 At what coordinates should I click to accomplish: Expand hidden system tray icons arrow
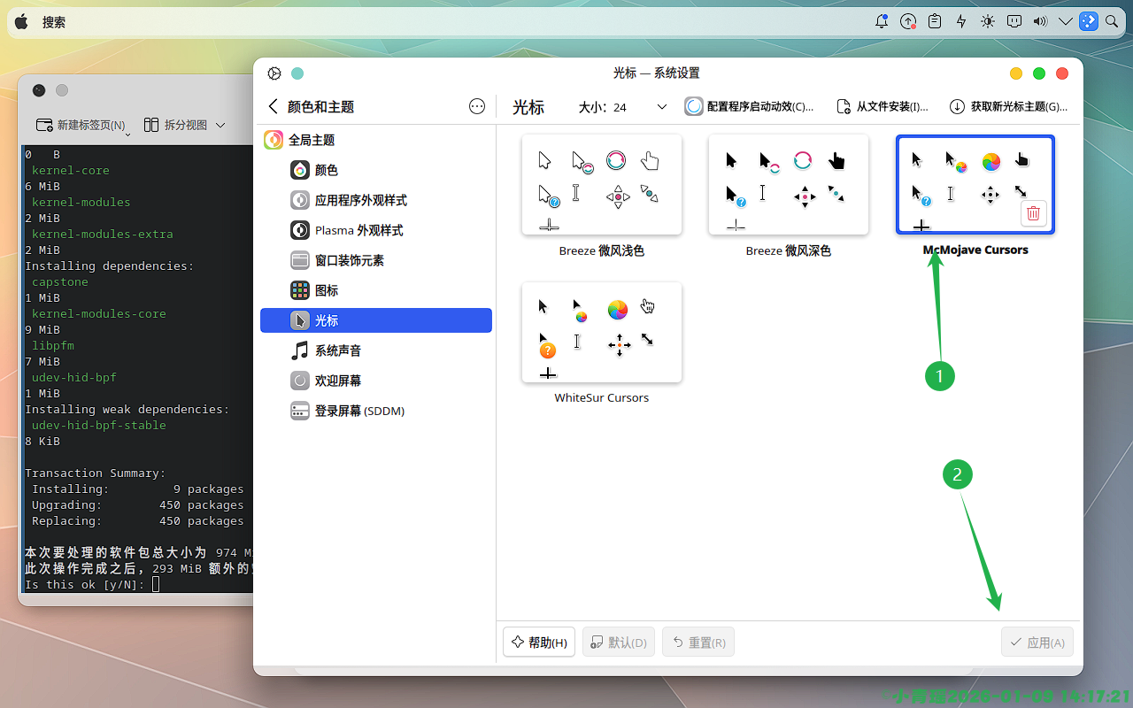click(1065, 22)
